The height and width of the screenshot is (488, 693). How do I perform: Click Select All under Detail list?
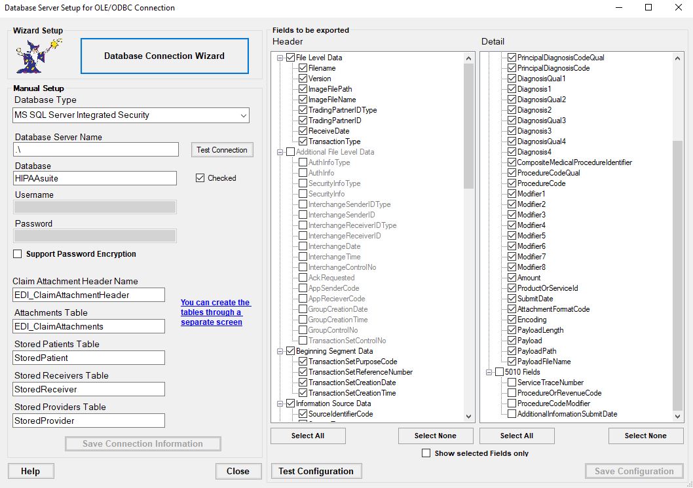point(517,436)
